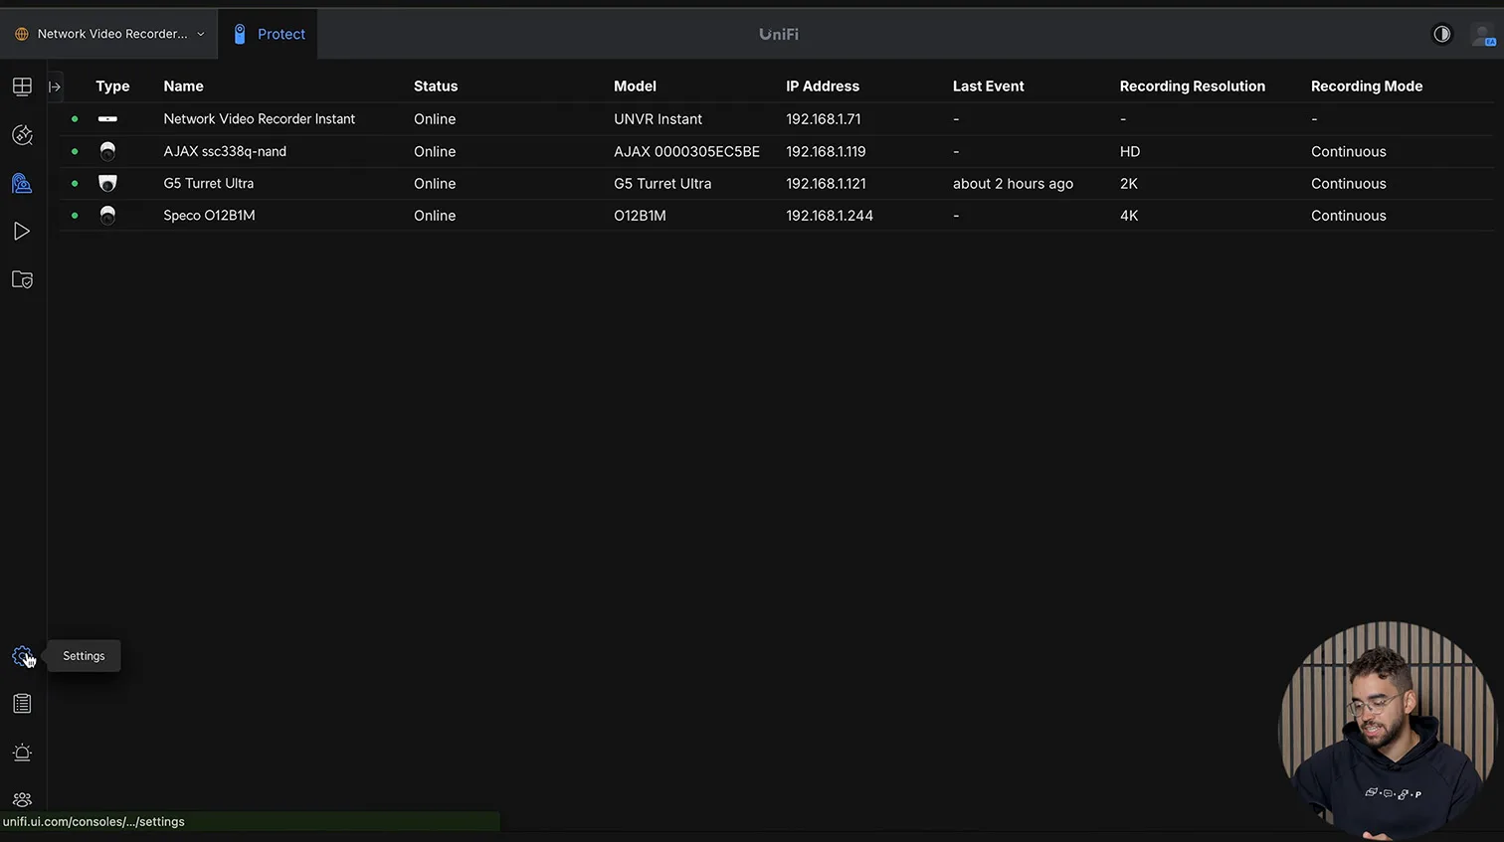The image size is (1504, 842).
Task: Open the AI detections search icon
Action: (22, 135)
